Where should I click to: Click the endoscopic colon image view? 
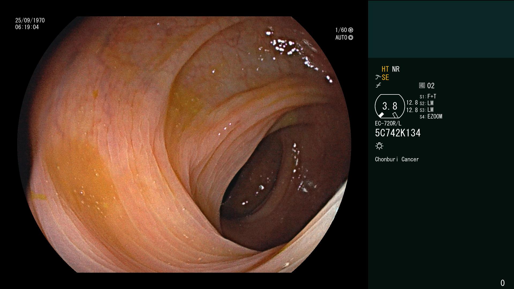click(x=184, y=144)
